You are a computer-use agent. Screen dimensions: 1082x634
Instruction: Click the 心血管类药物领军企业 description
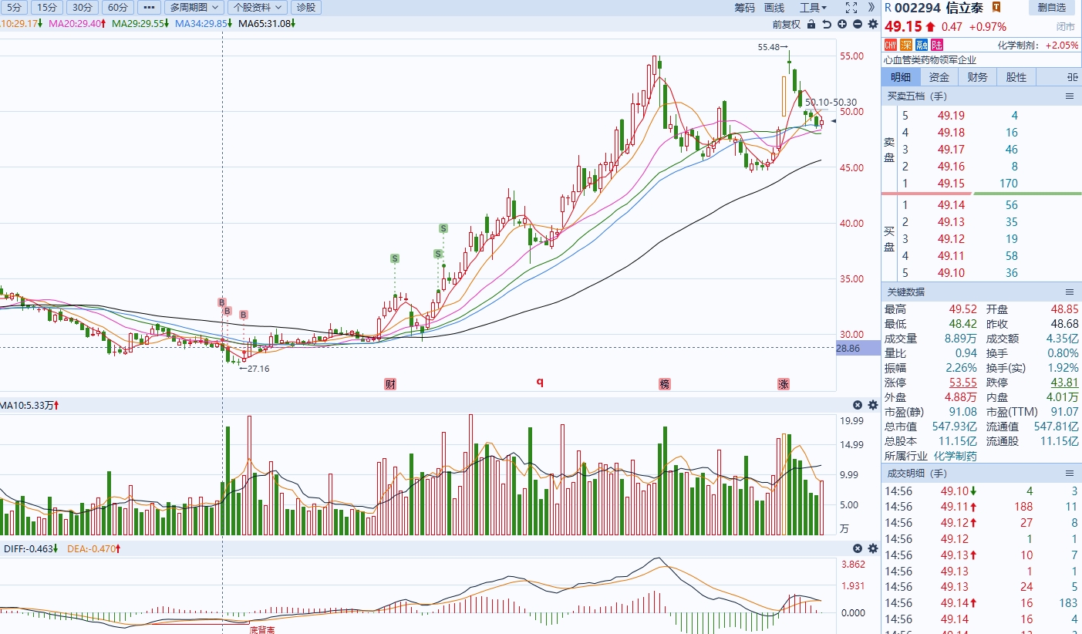click(930, 59)
